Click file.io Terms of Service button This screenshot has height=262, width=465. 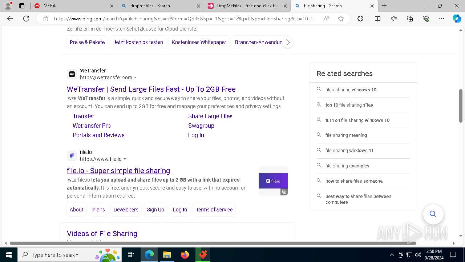pos(214,210)
